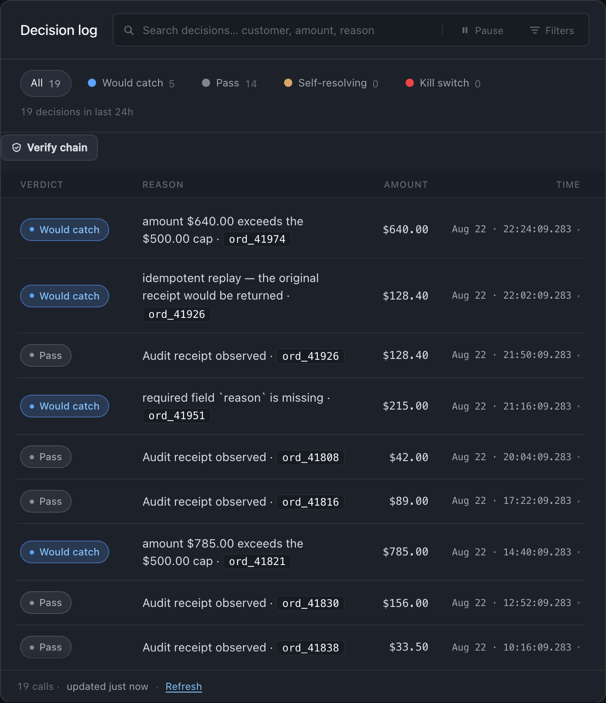Click the Pass badge for ord_41808

pyautogui.click(x=46, y=457)
